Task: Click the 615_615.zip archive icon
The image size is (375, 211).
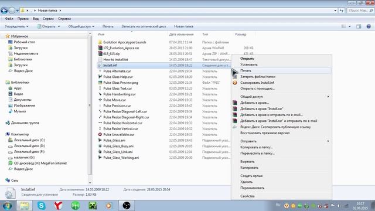Action: (x=100, y=53)
